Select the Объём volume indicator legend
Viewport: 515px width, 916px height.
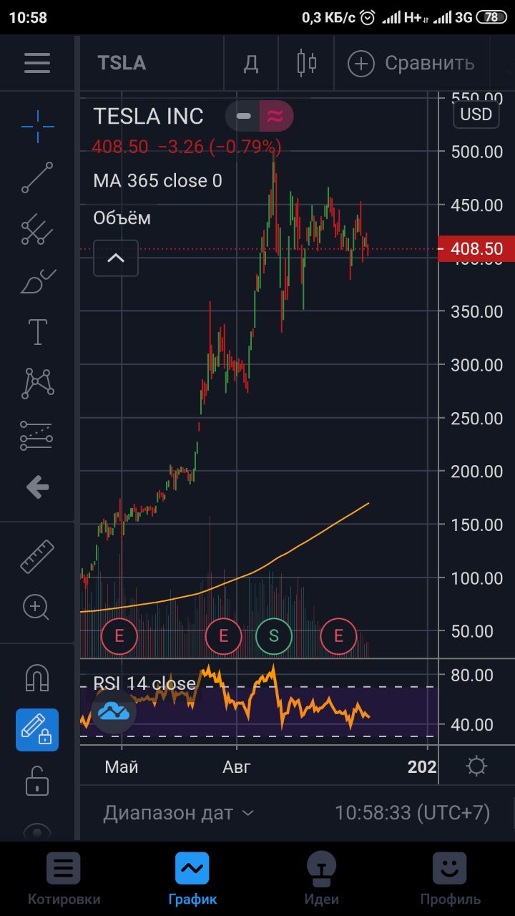click(x=122, y=218)
